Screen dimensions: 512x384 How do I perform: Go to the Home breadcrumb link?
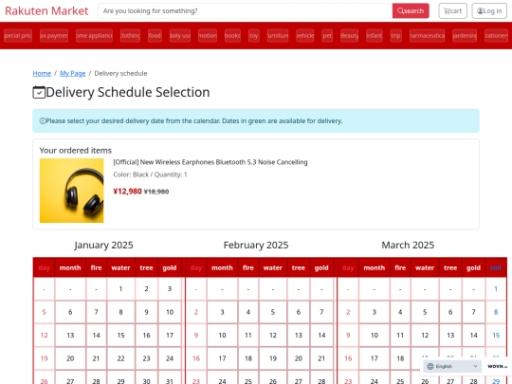42,73
